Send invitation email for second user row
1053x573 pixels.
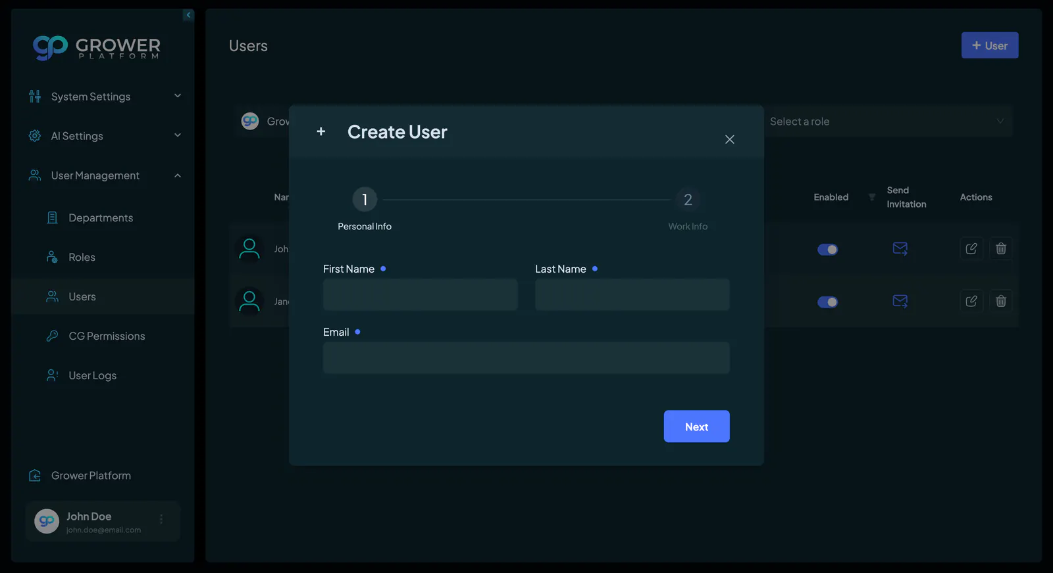(x=900, y=301)
